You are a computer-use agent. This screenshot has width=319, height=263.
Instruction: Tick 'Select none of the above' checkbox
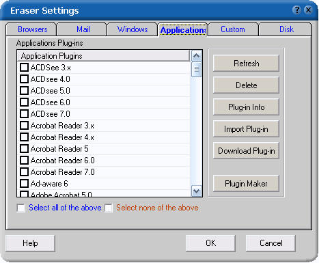pos(109,208)
